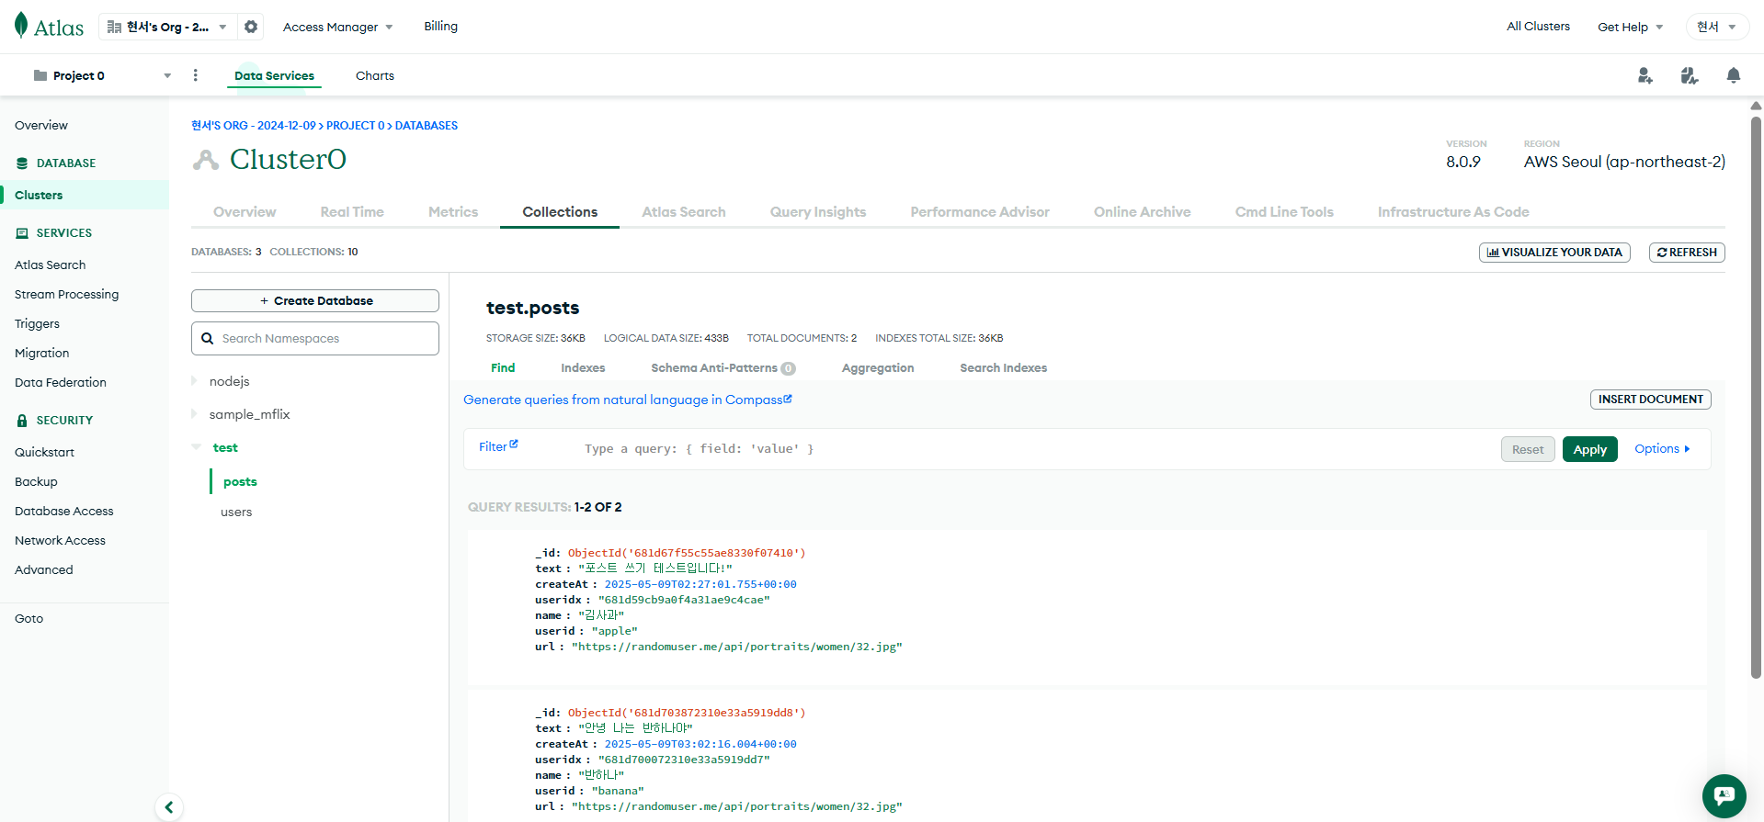
Task: Open Goto in sidebar
Action: click(28, 618)
